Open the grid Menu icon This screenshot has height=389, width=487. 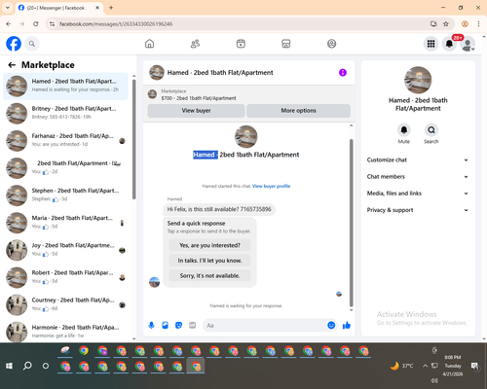(431, 44)
